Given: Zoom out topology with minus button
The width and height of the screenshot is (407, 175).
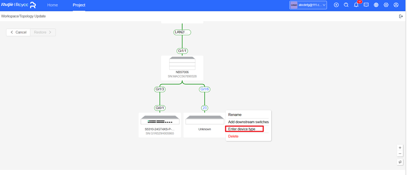Looking at the screenshot, I should (x=400, y=154).
